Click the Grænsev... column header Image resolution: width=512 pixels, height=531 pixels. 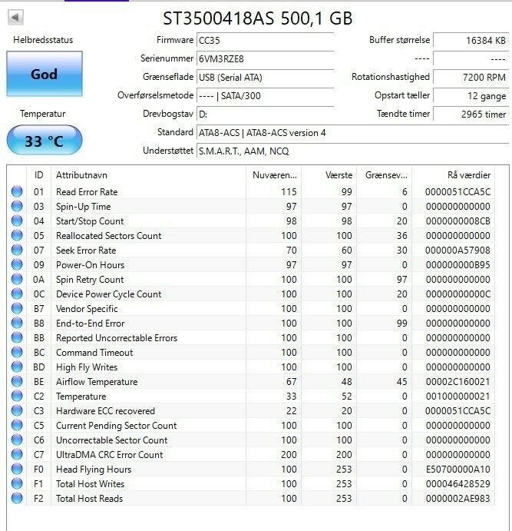point(384,175)
